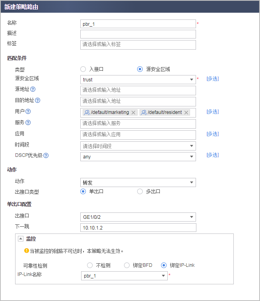Viewport: 260px width, 301px height.
Task: Click the 单出口配置 section heading
Action: coord(19,204)
